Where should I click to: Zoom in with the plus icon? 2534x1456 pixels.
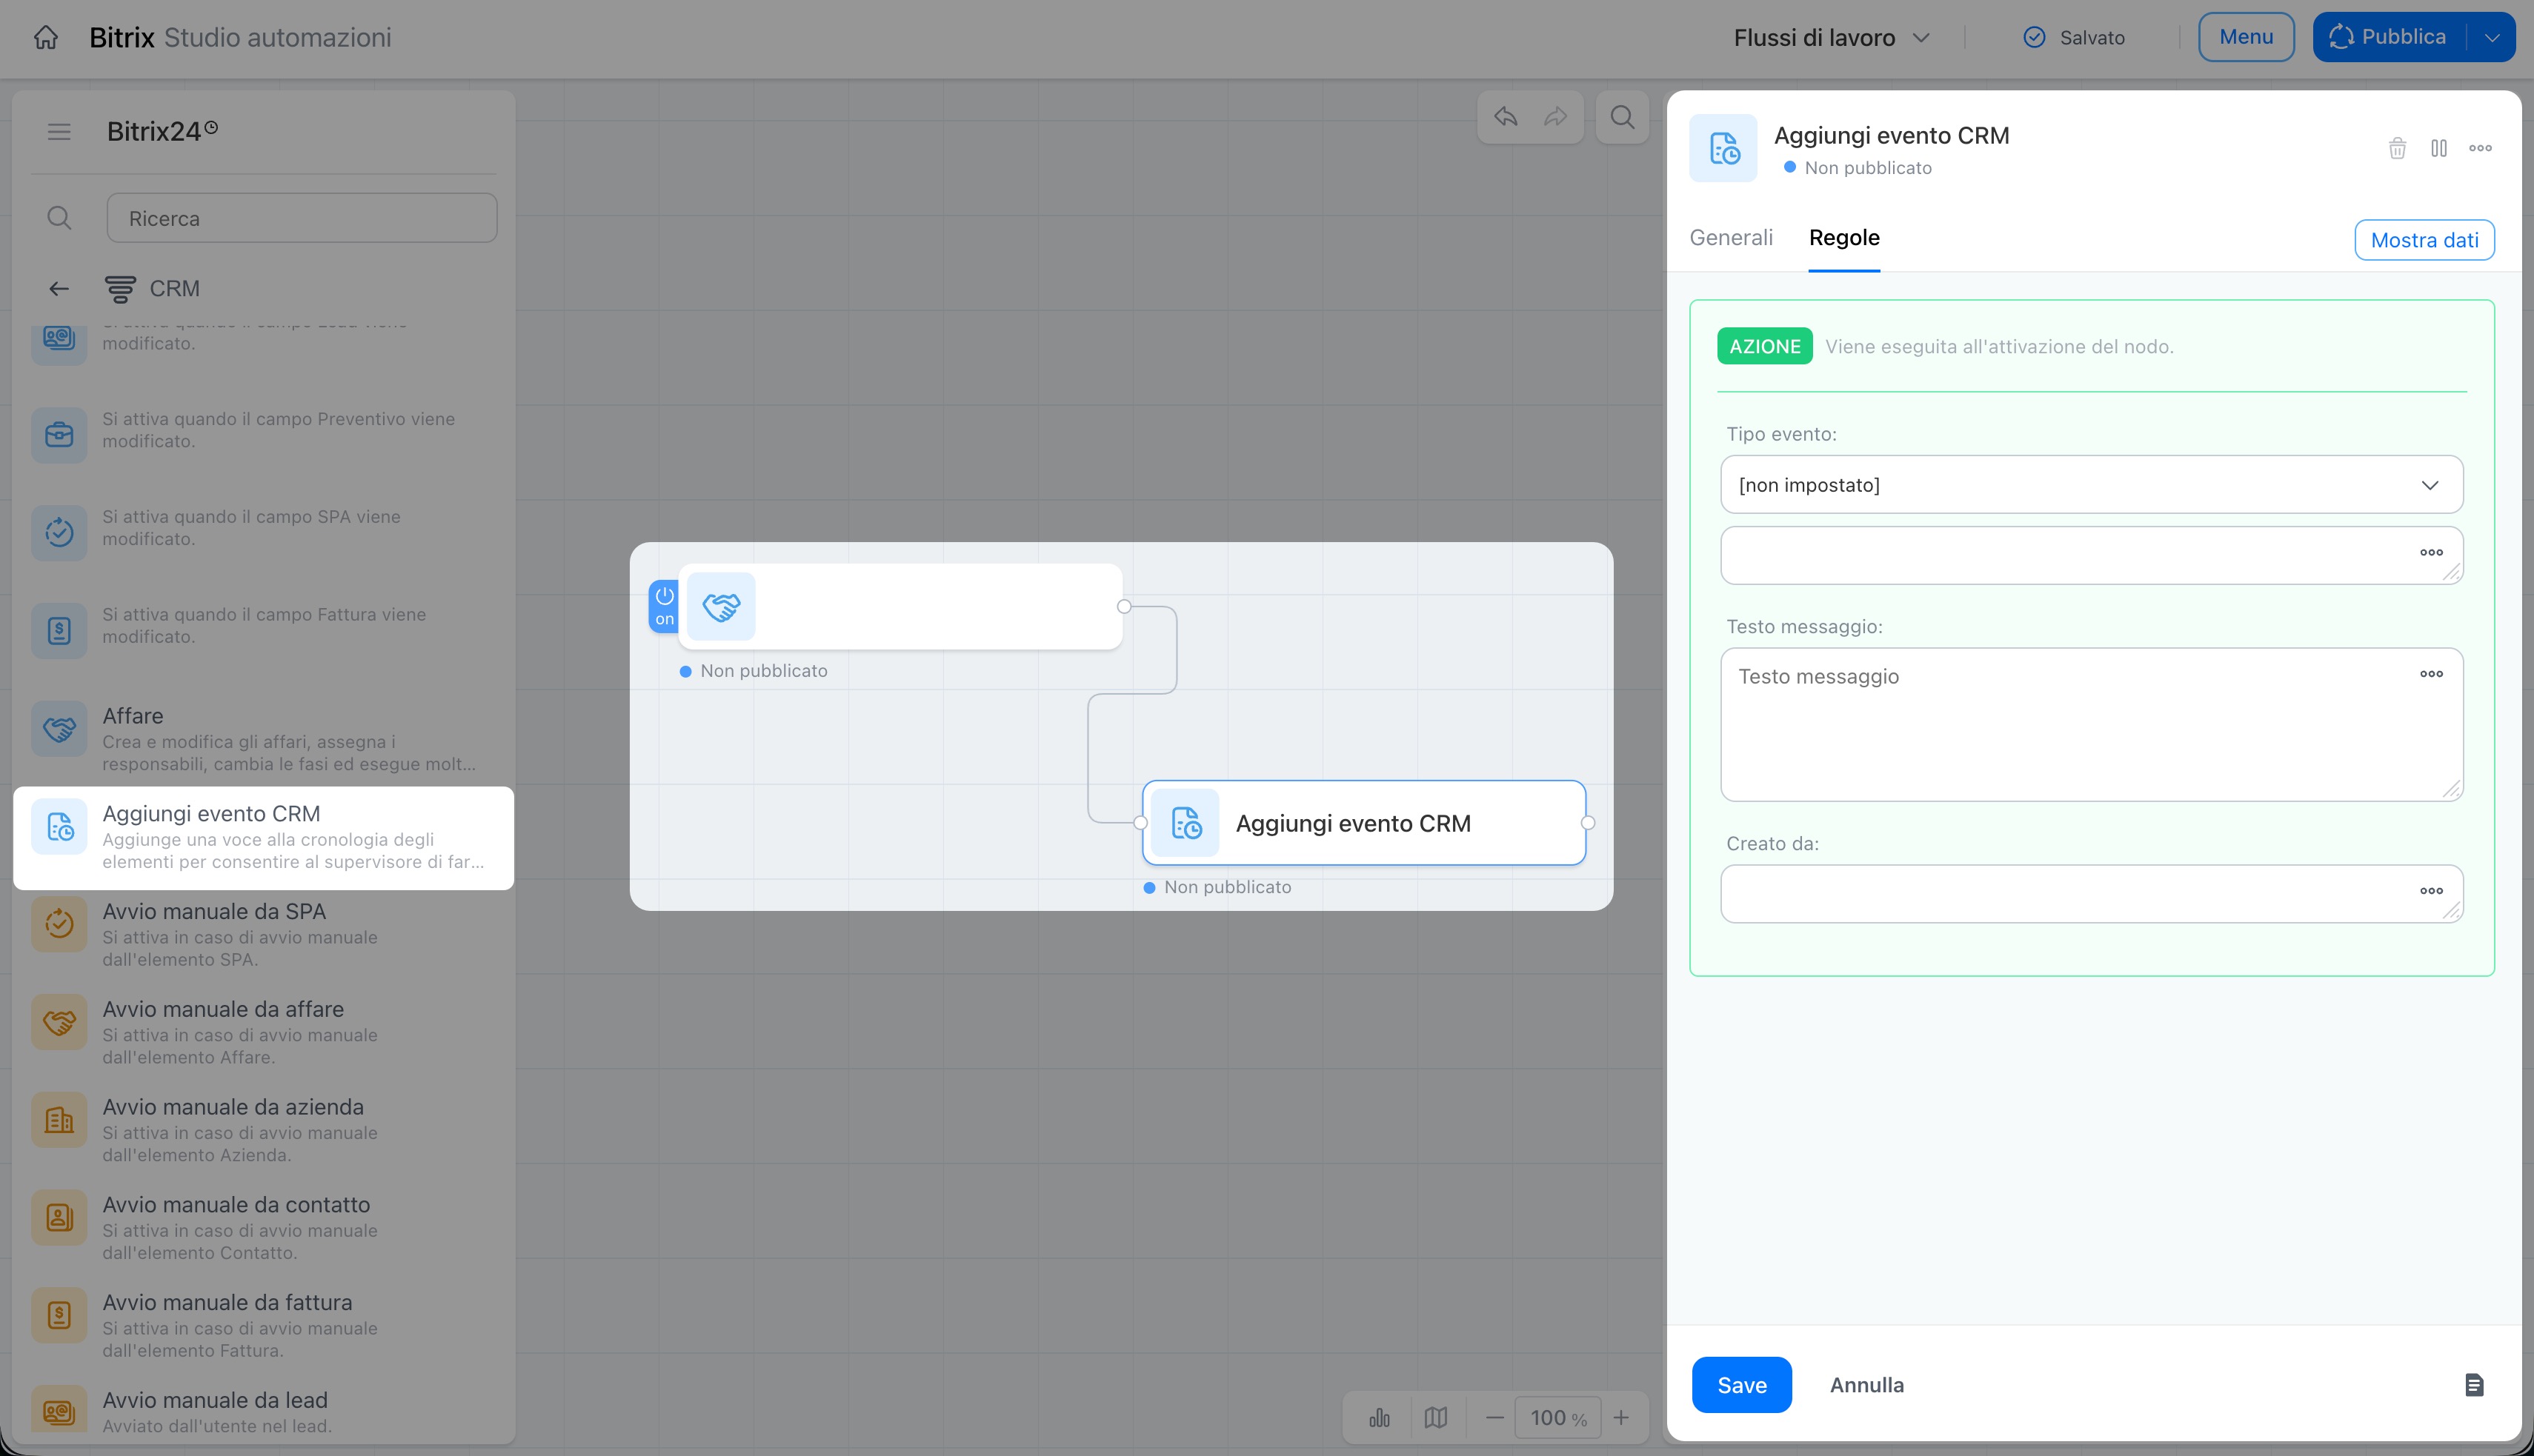coord(1620,1417)
